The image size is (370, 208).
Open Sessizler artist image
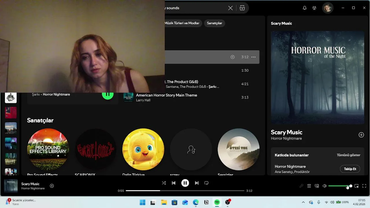pos(238,149)
